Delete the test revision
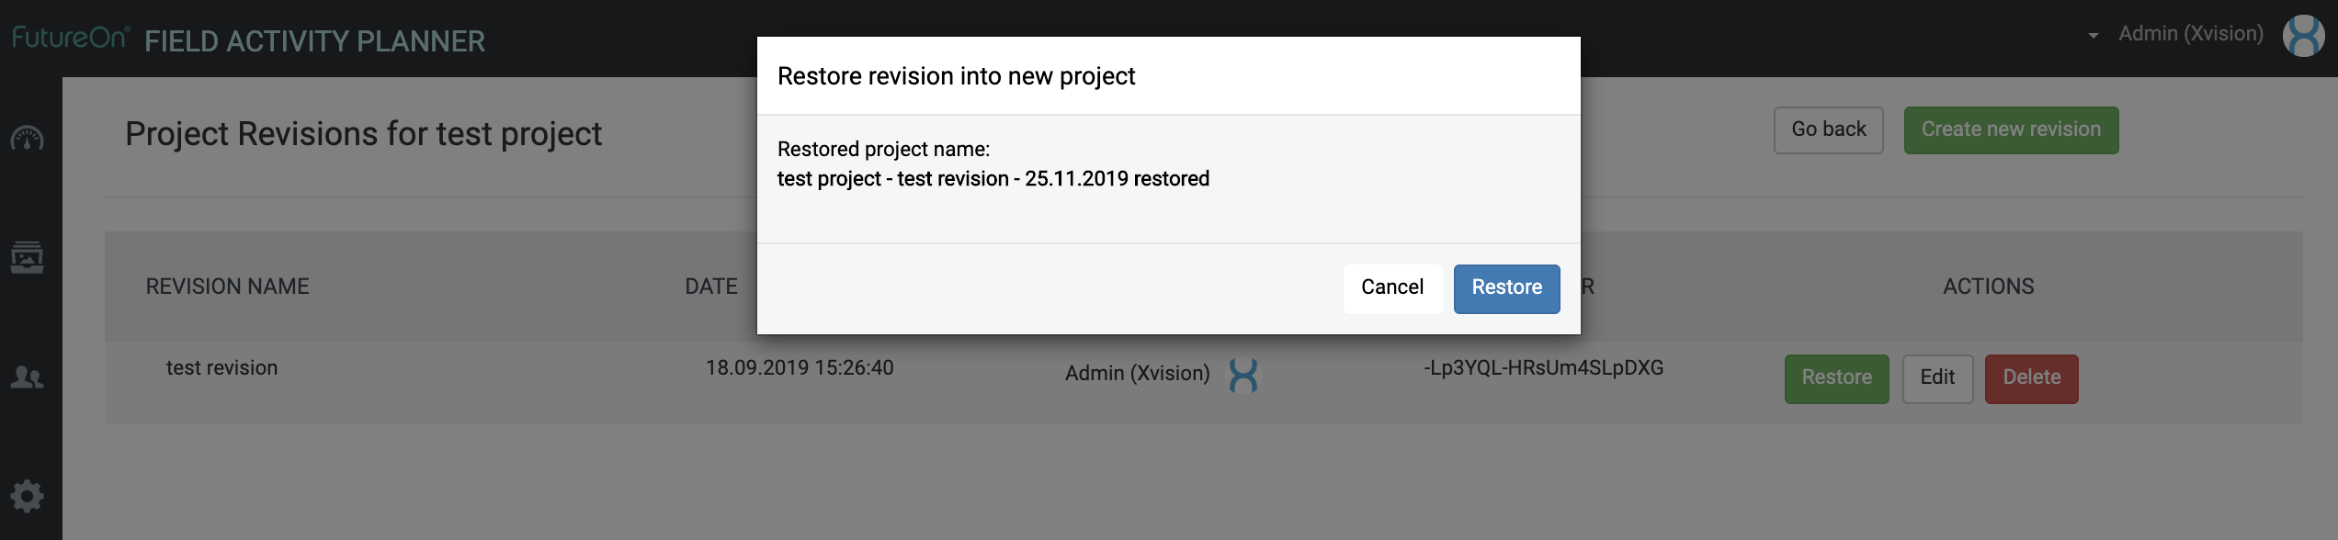2338x540 pixels. (2031, 377)
